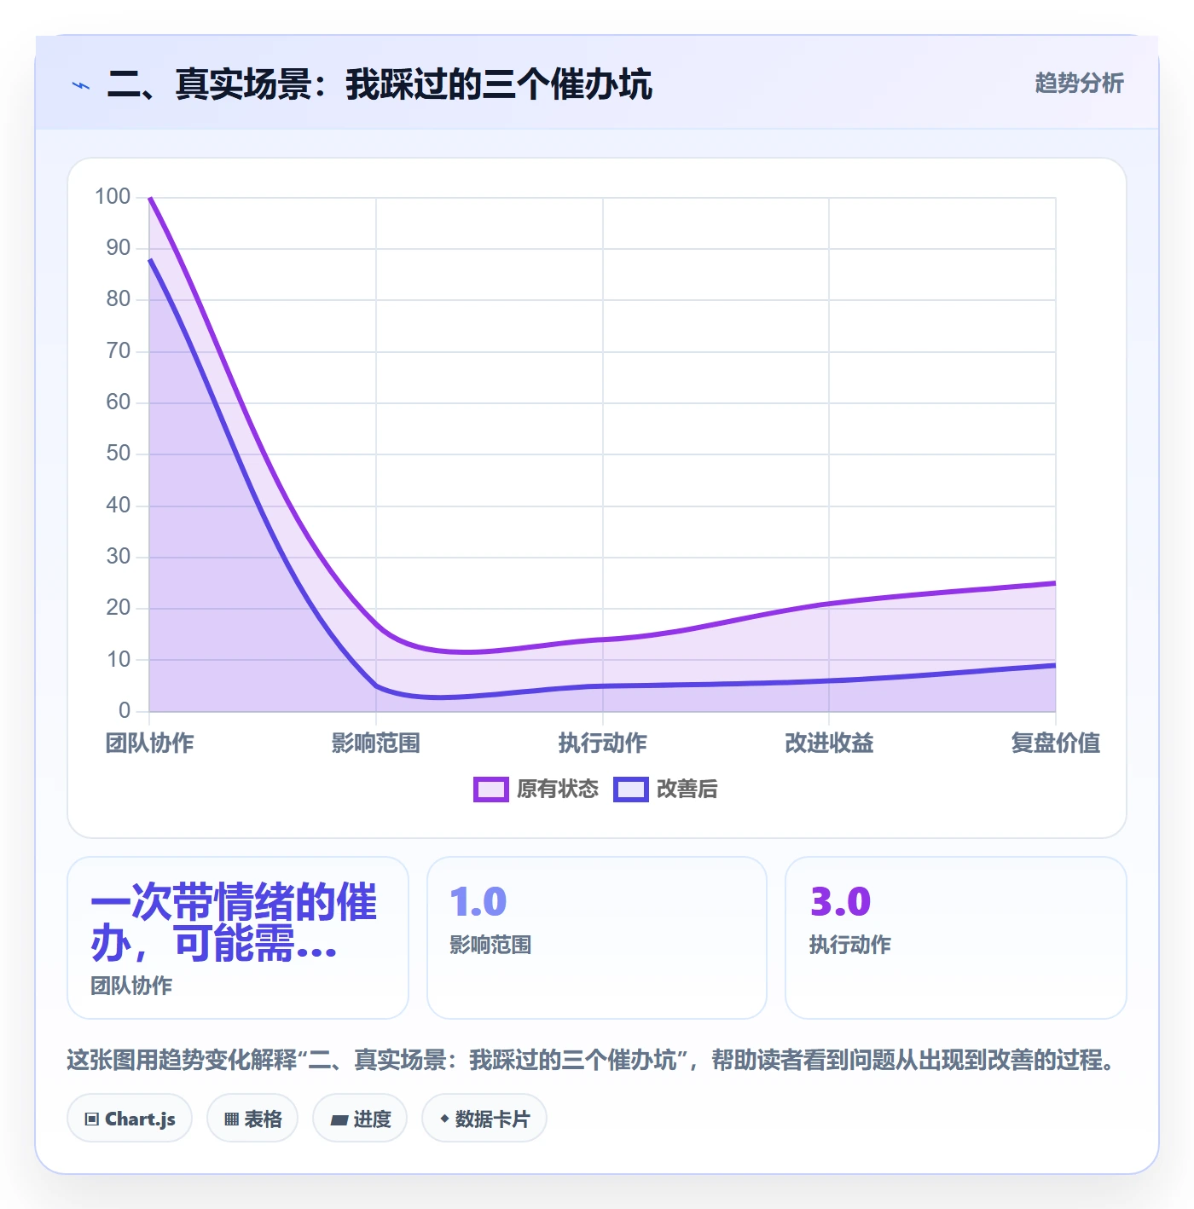The width and height of the screenshot is (1194, 1209).
Task: Toggle the 改善后 legend swatch
Action: click(x=631, y=790)
